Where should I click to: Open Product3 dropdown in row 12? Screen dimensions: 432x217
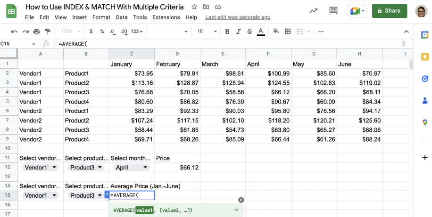pyautogui.click(x=86, y=168)
